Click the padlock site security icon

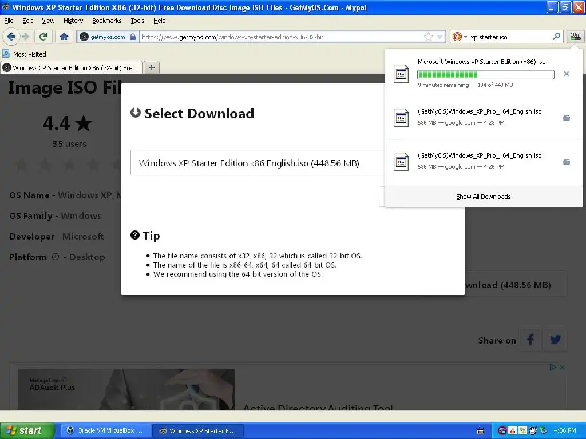(133, 37)
